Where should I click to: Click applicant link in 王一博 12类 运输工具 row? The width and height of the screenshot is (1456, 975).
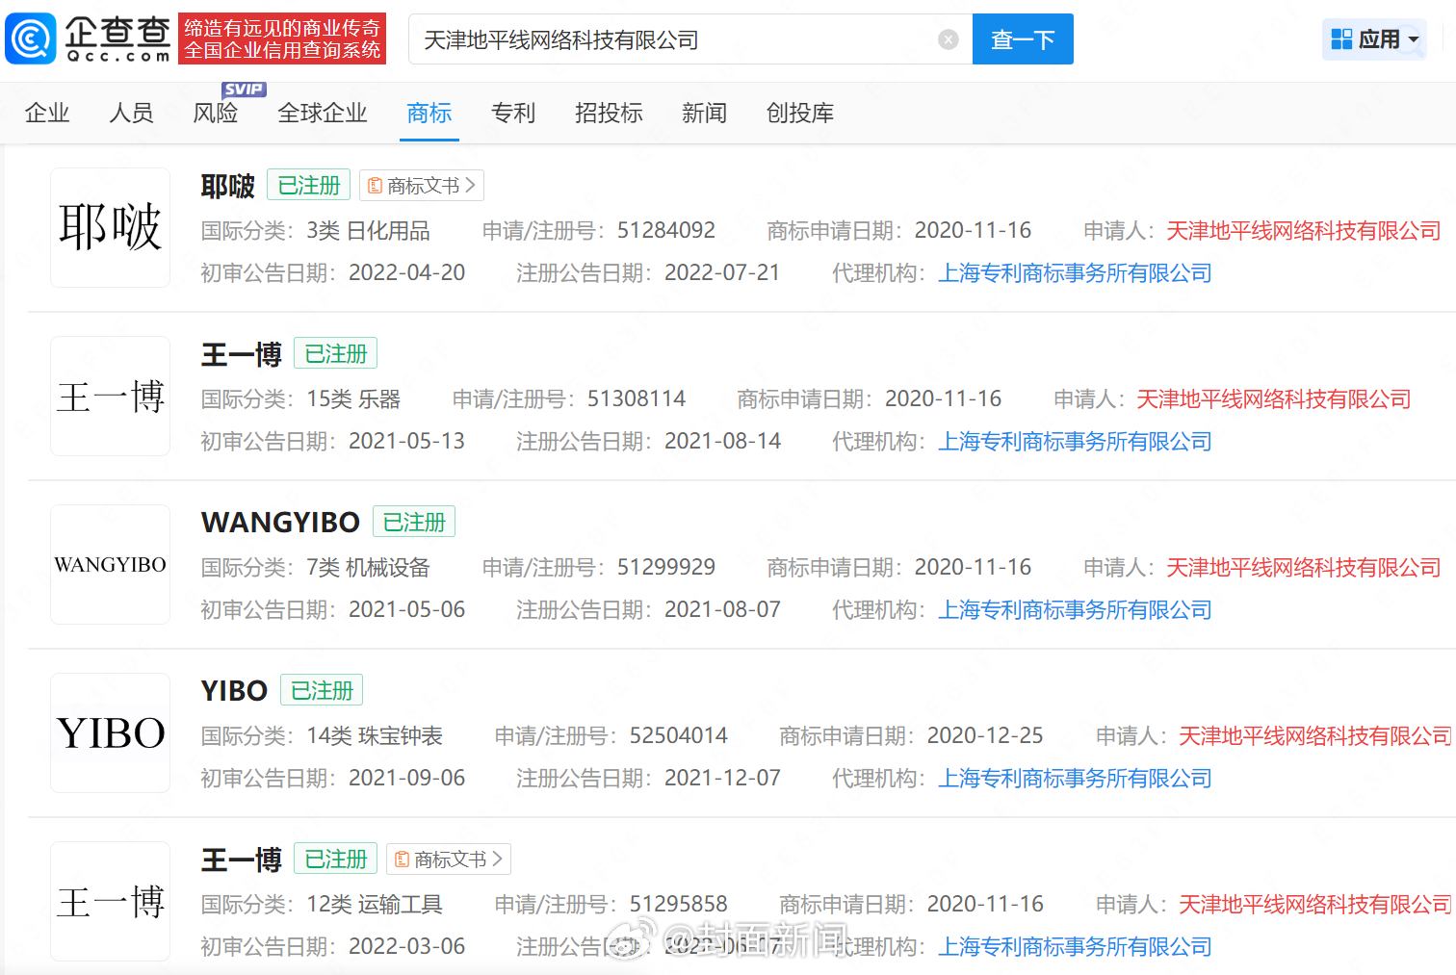(1315, 905)
